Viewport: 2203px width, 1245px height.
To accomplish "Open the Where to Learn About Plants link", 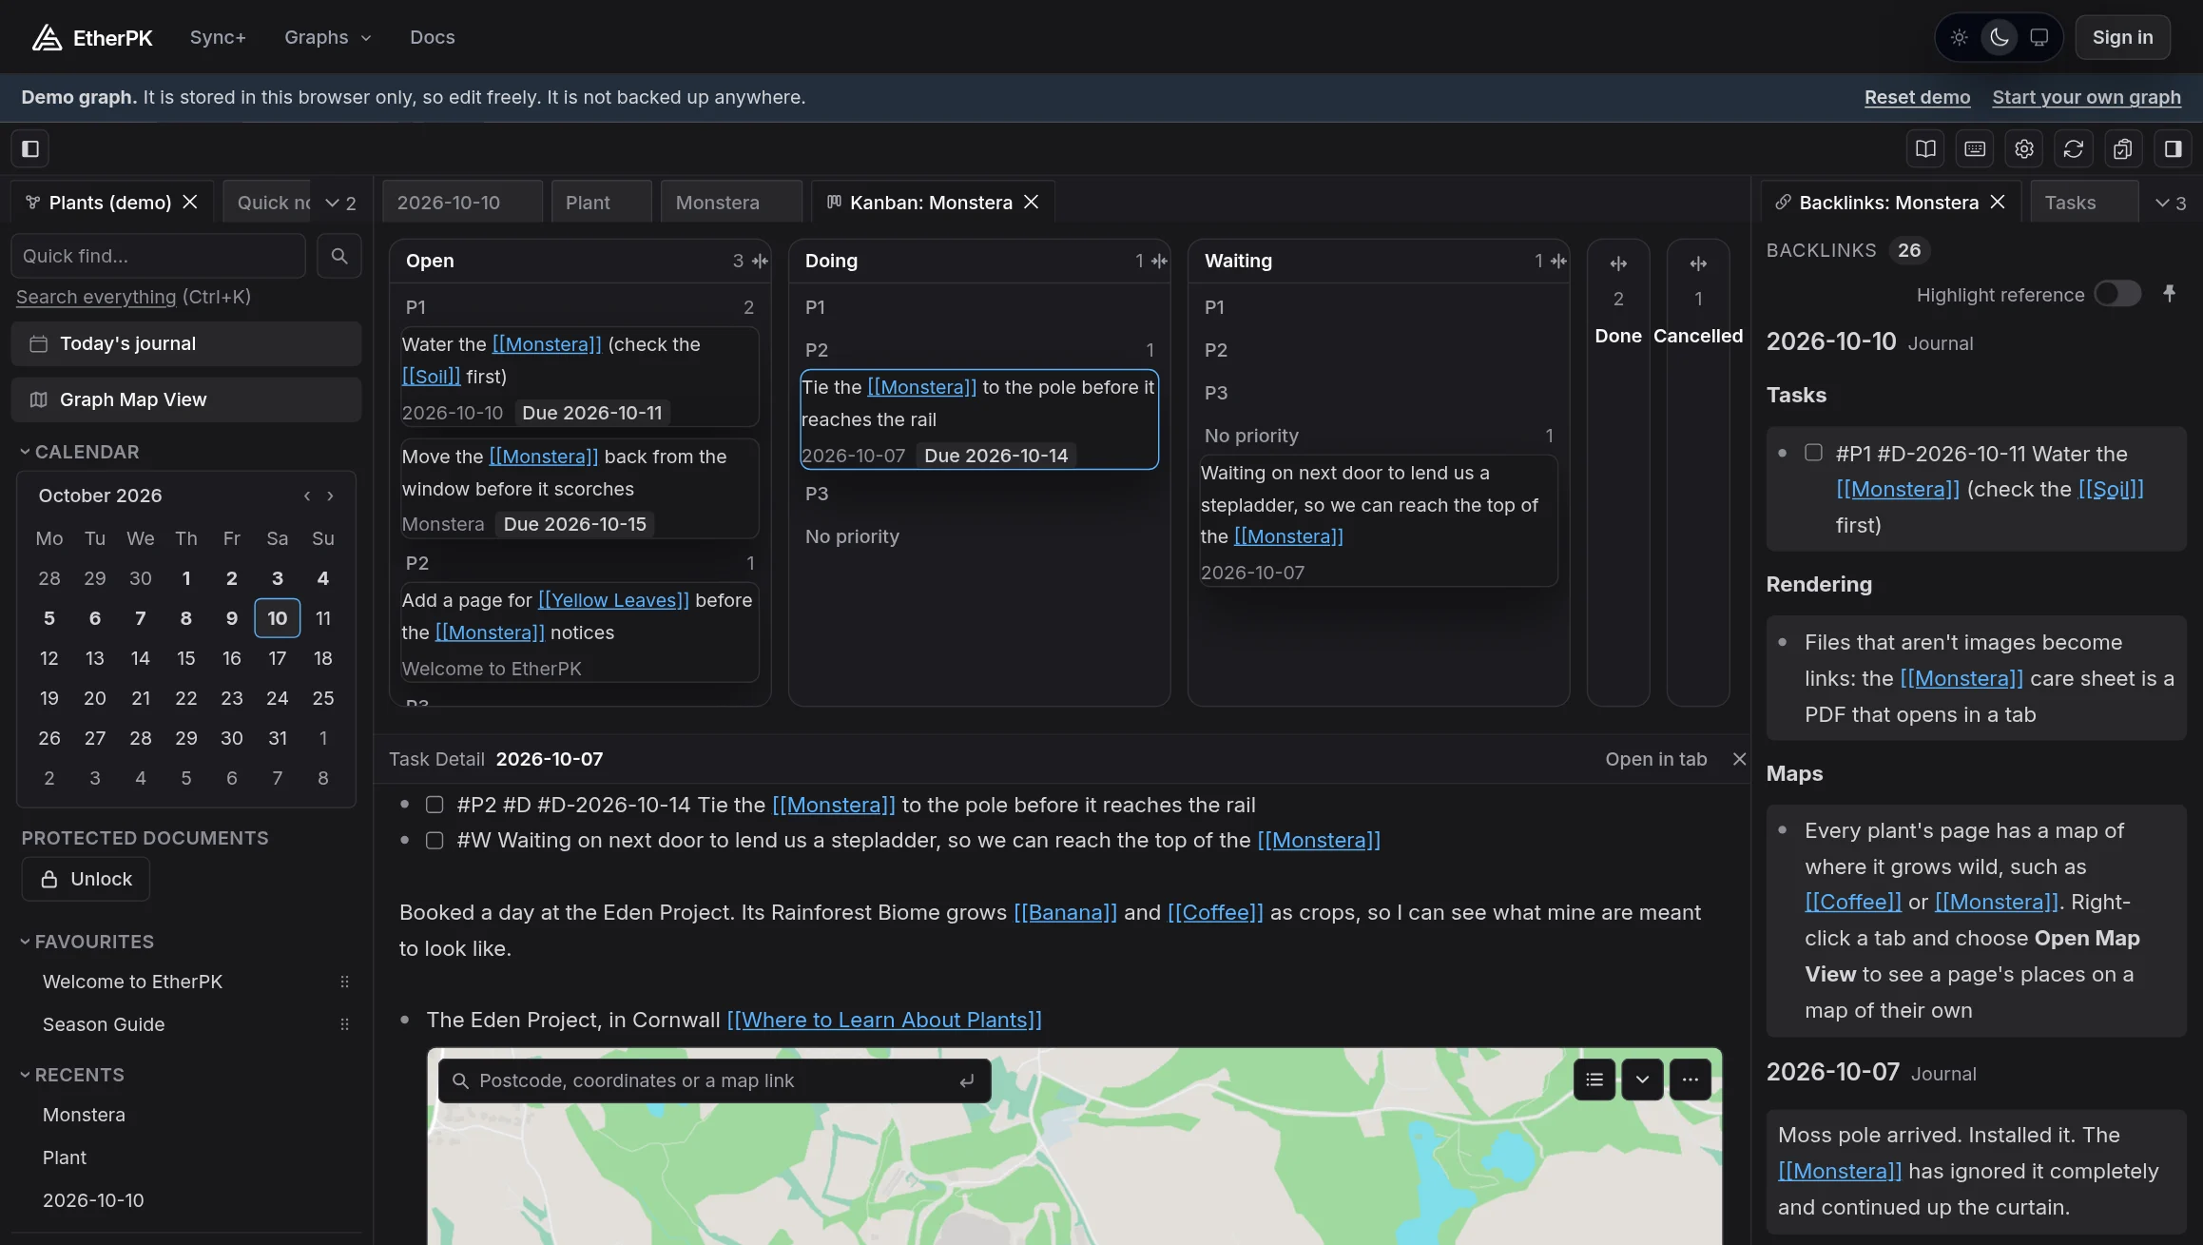I will click(x=884, y=1020).
